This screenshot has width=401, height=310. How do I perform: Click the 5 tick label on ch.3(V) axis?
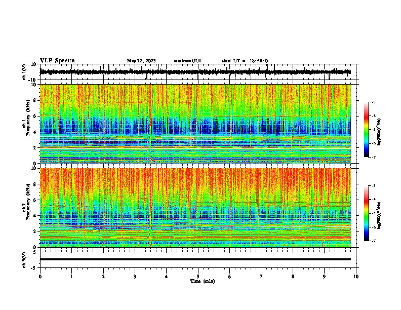35,252
